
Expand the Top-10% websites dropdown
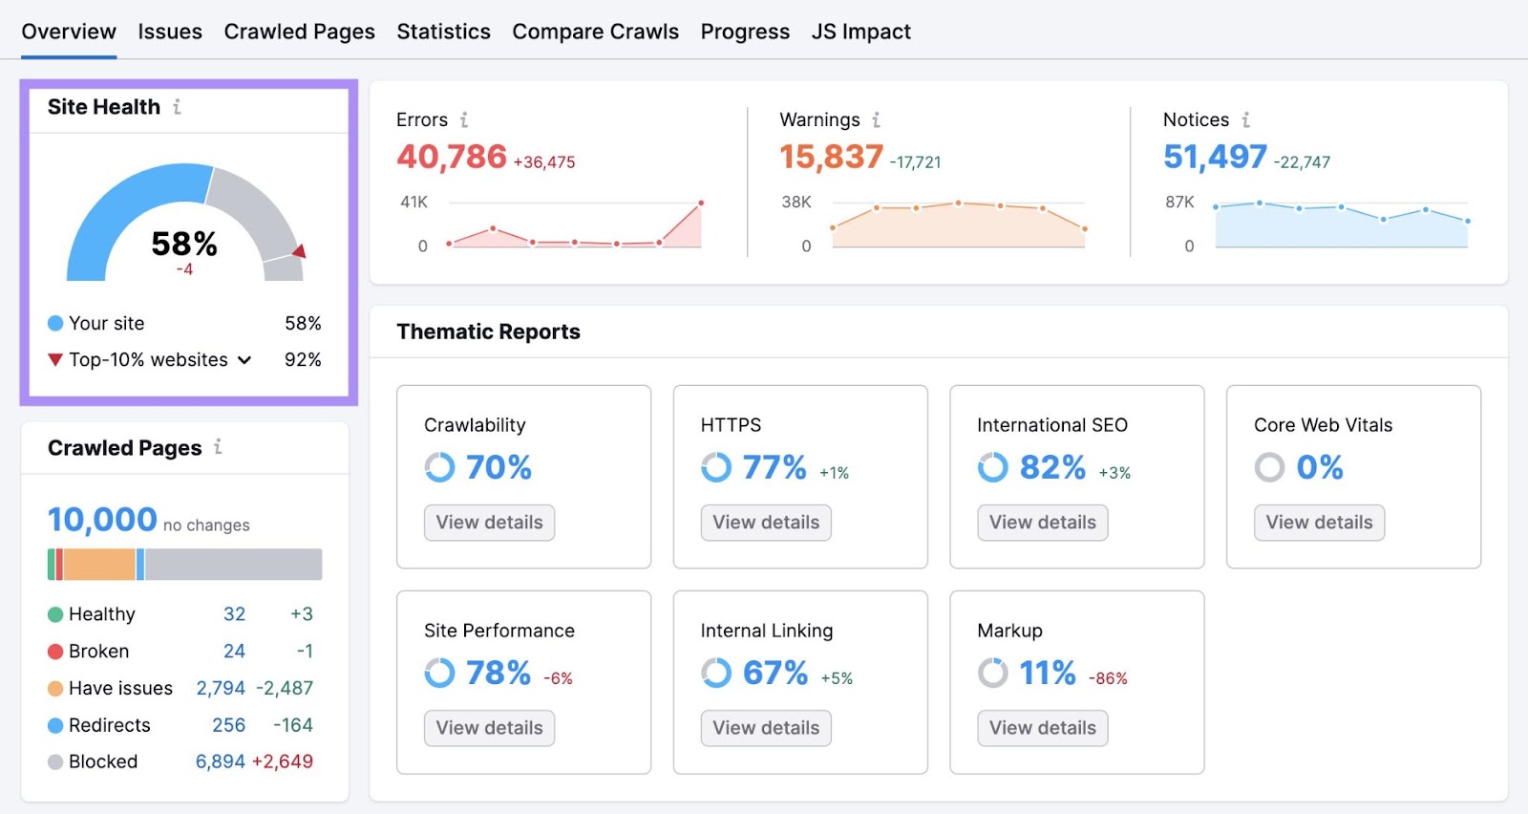(x=244, y=360)
